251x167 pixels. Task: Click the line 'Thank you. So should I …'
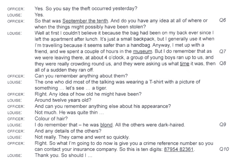pos(64,155)
